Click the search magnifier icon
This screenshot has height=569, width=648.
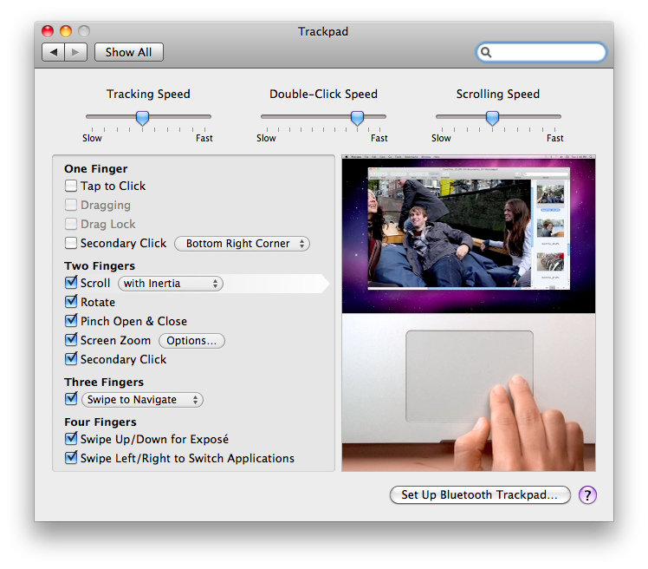[486, 52]
